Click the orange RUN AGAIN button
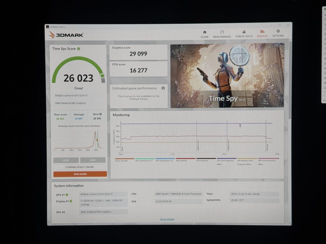The width and height of the screenshot is (326, 244). coord(80,174)
